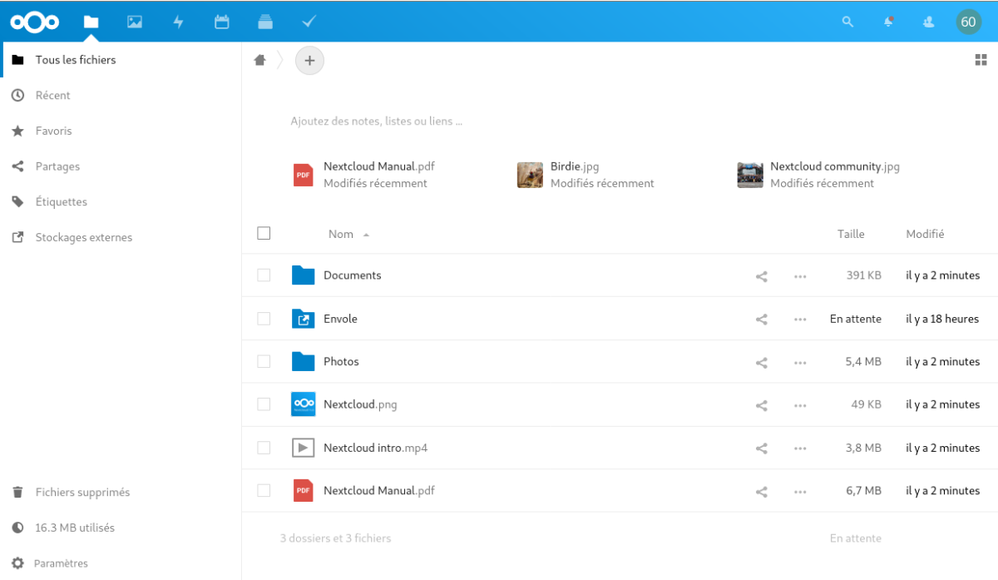Screen dimensions: 998x580
Task: Toggle the select all files checkbox
Action: click(x=264, y=233)
